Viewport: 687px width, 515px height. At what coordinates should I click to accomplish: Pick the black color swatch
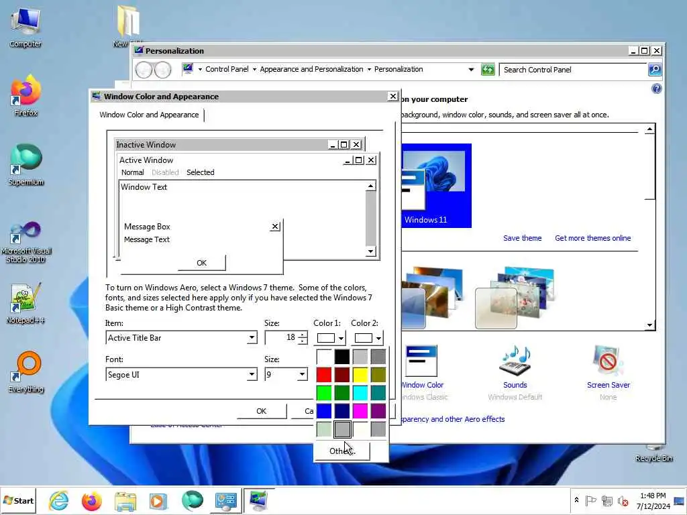click(x=341, y=357)
